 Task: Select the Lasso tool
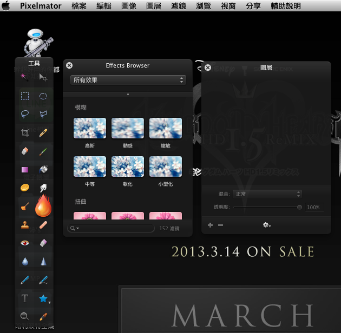pyautogui.click(x=24, y=114)
